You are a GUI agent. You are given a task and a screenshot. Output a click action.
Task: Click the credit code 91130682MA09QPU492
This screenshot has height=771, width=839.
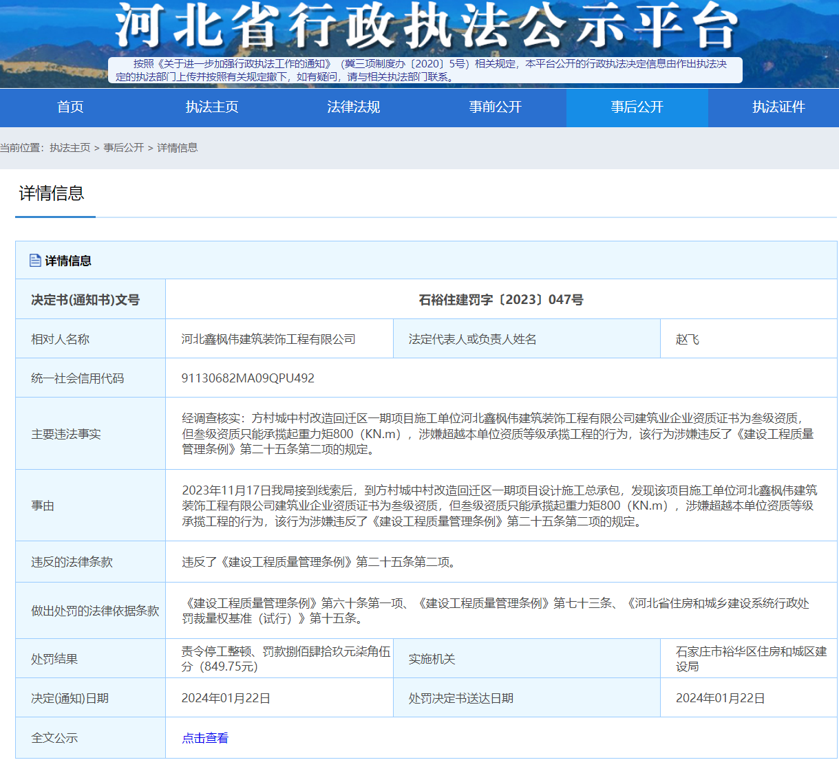click(x=248, y=378)
